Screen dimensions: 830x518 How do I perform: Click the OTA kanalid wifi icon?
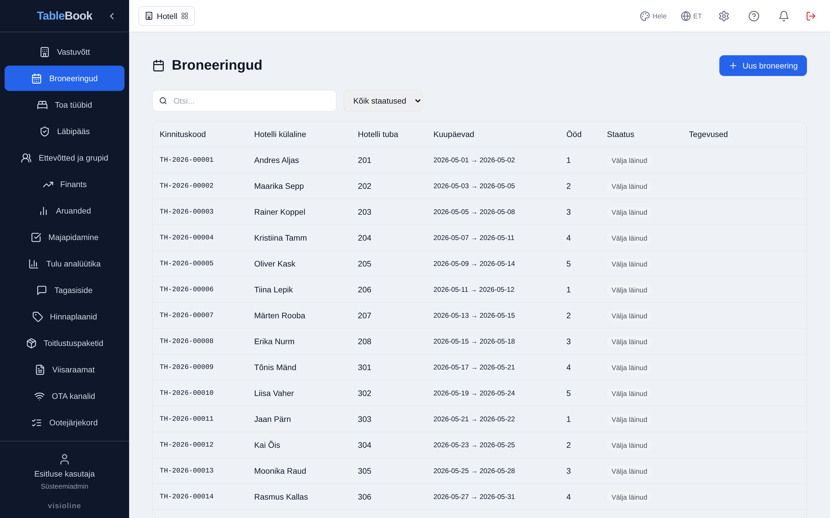click(x=39, y=396)
